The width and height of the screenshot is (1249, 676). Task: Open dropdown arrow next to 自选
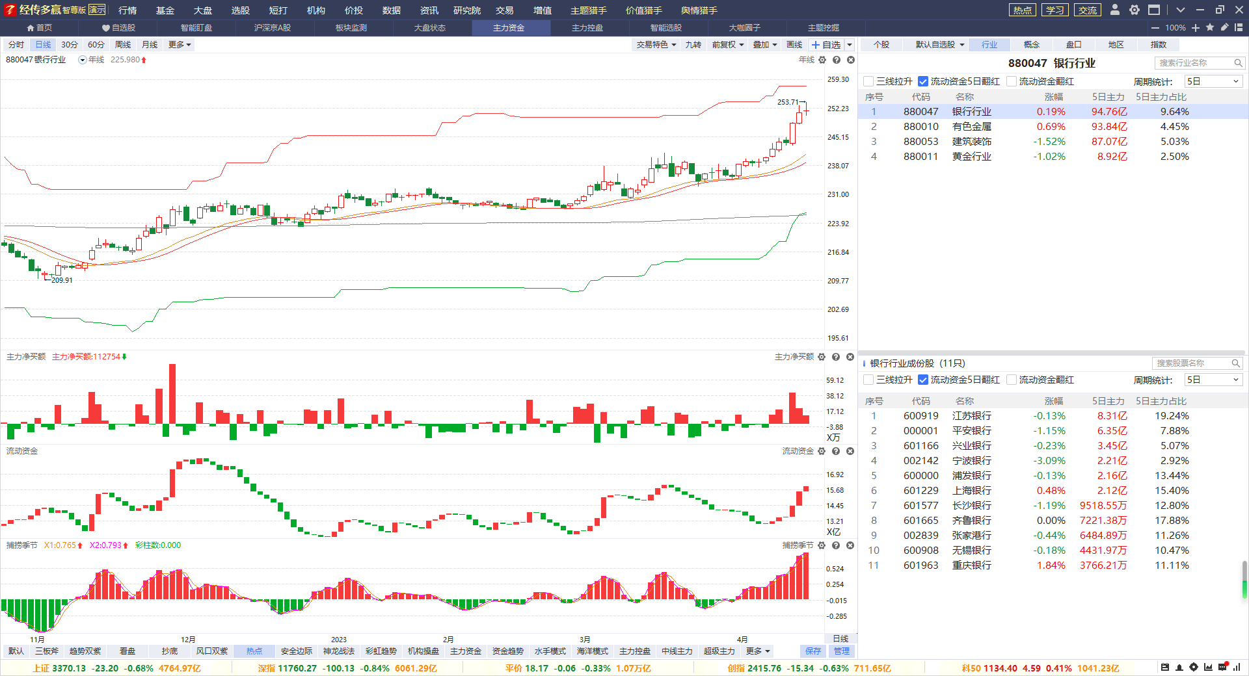coord(850,45)
